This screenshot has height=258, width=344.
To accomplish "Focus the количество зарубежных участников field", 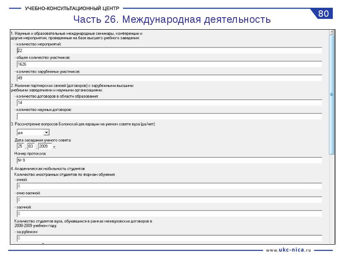I will coord(169,78).
